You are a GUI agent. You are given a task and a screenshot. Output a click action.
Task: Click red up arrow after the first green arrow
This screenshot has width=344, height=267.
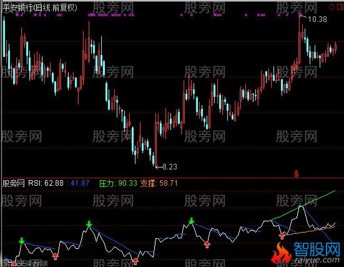click(56, 256)
